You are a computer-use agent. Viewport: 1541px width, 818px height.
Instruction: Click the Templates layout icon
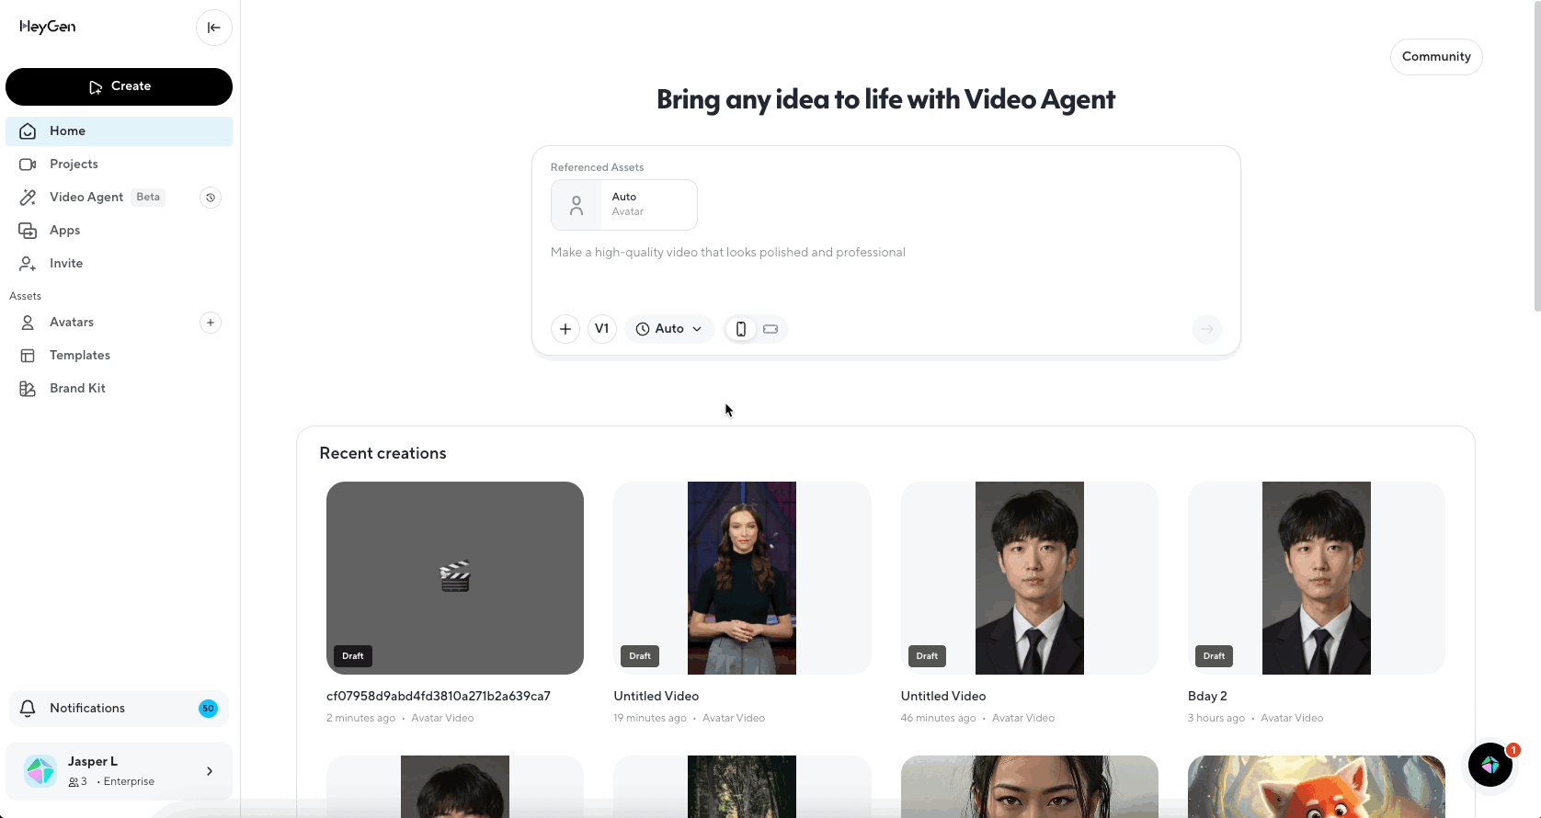[28, 356]
